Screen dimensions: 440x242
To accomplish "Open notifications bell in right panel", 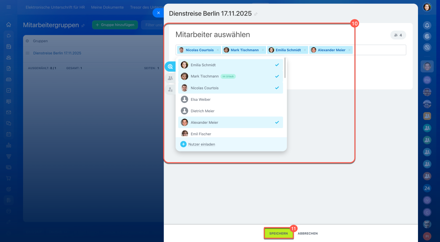I will (427, 25).
